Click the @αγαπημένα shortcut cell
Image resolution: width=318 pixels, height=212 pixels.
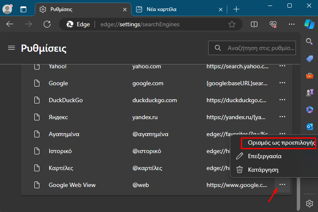point(150,134)
